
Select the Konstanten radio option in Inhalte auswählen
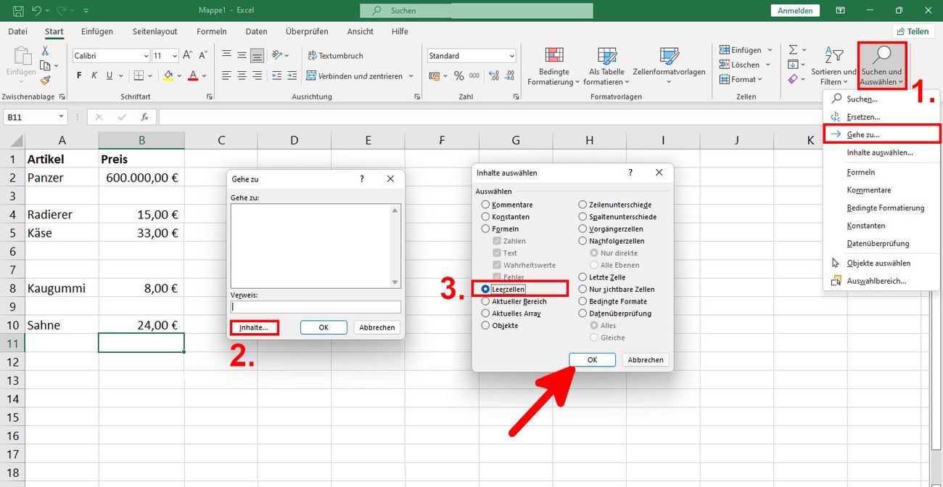click(x=485, y=216)
